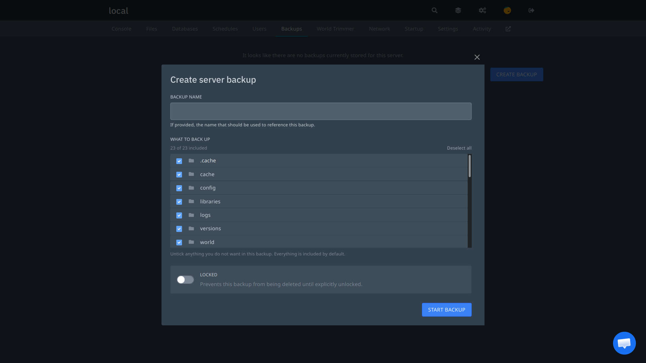Open the chat support bubble
This screenshot has height=363, width=646.
624,343
